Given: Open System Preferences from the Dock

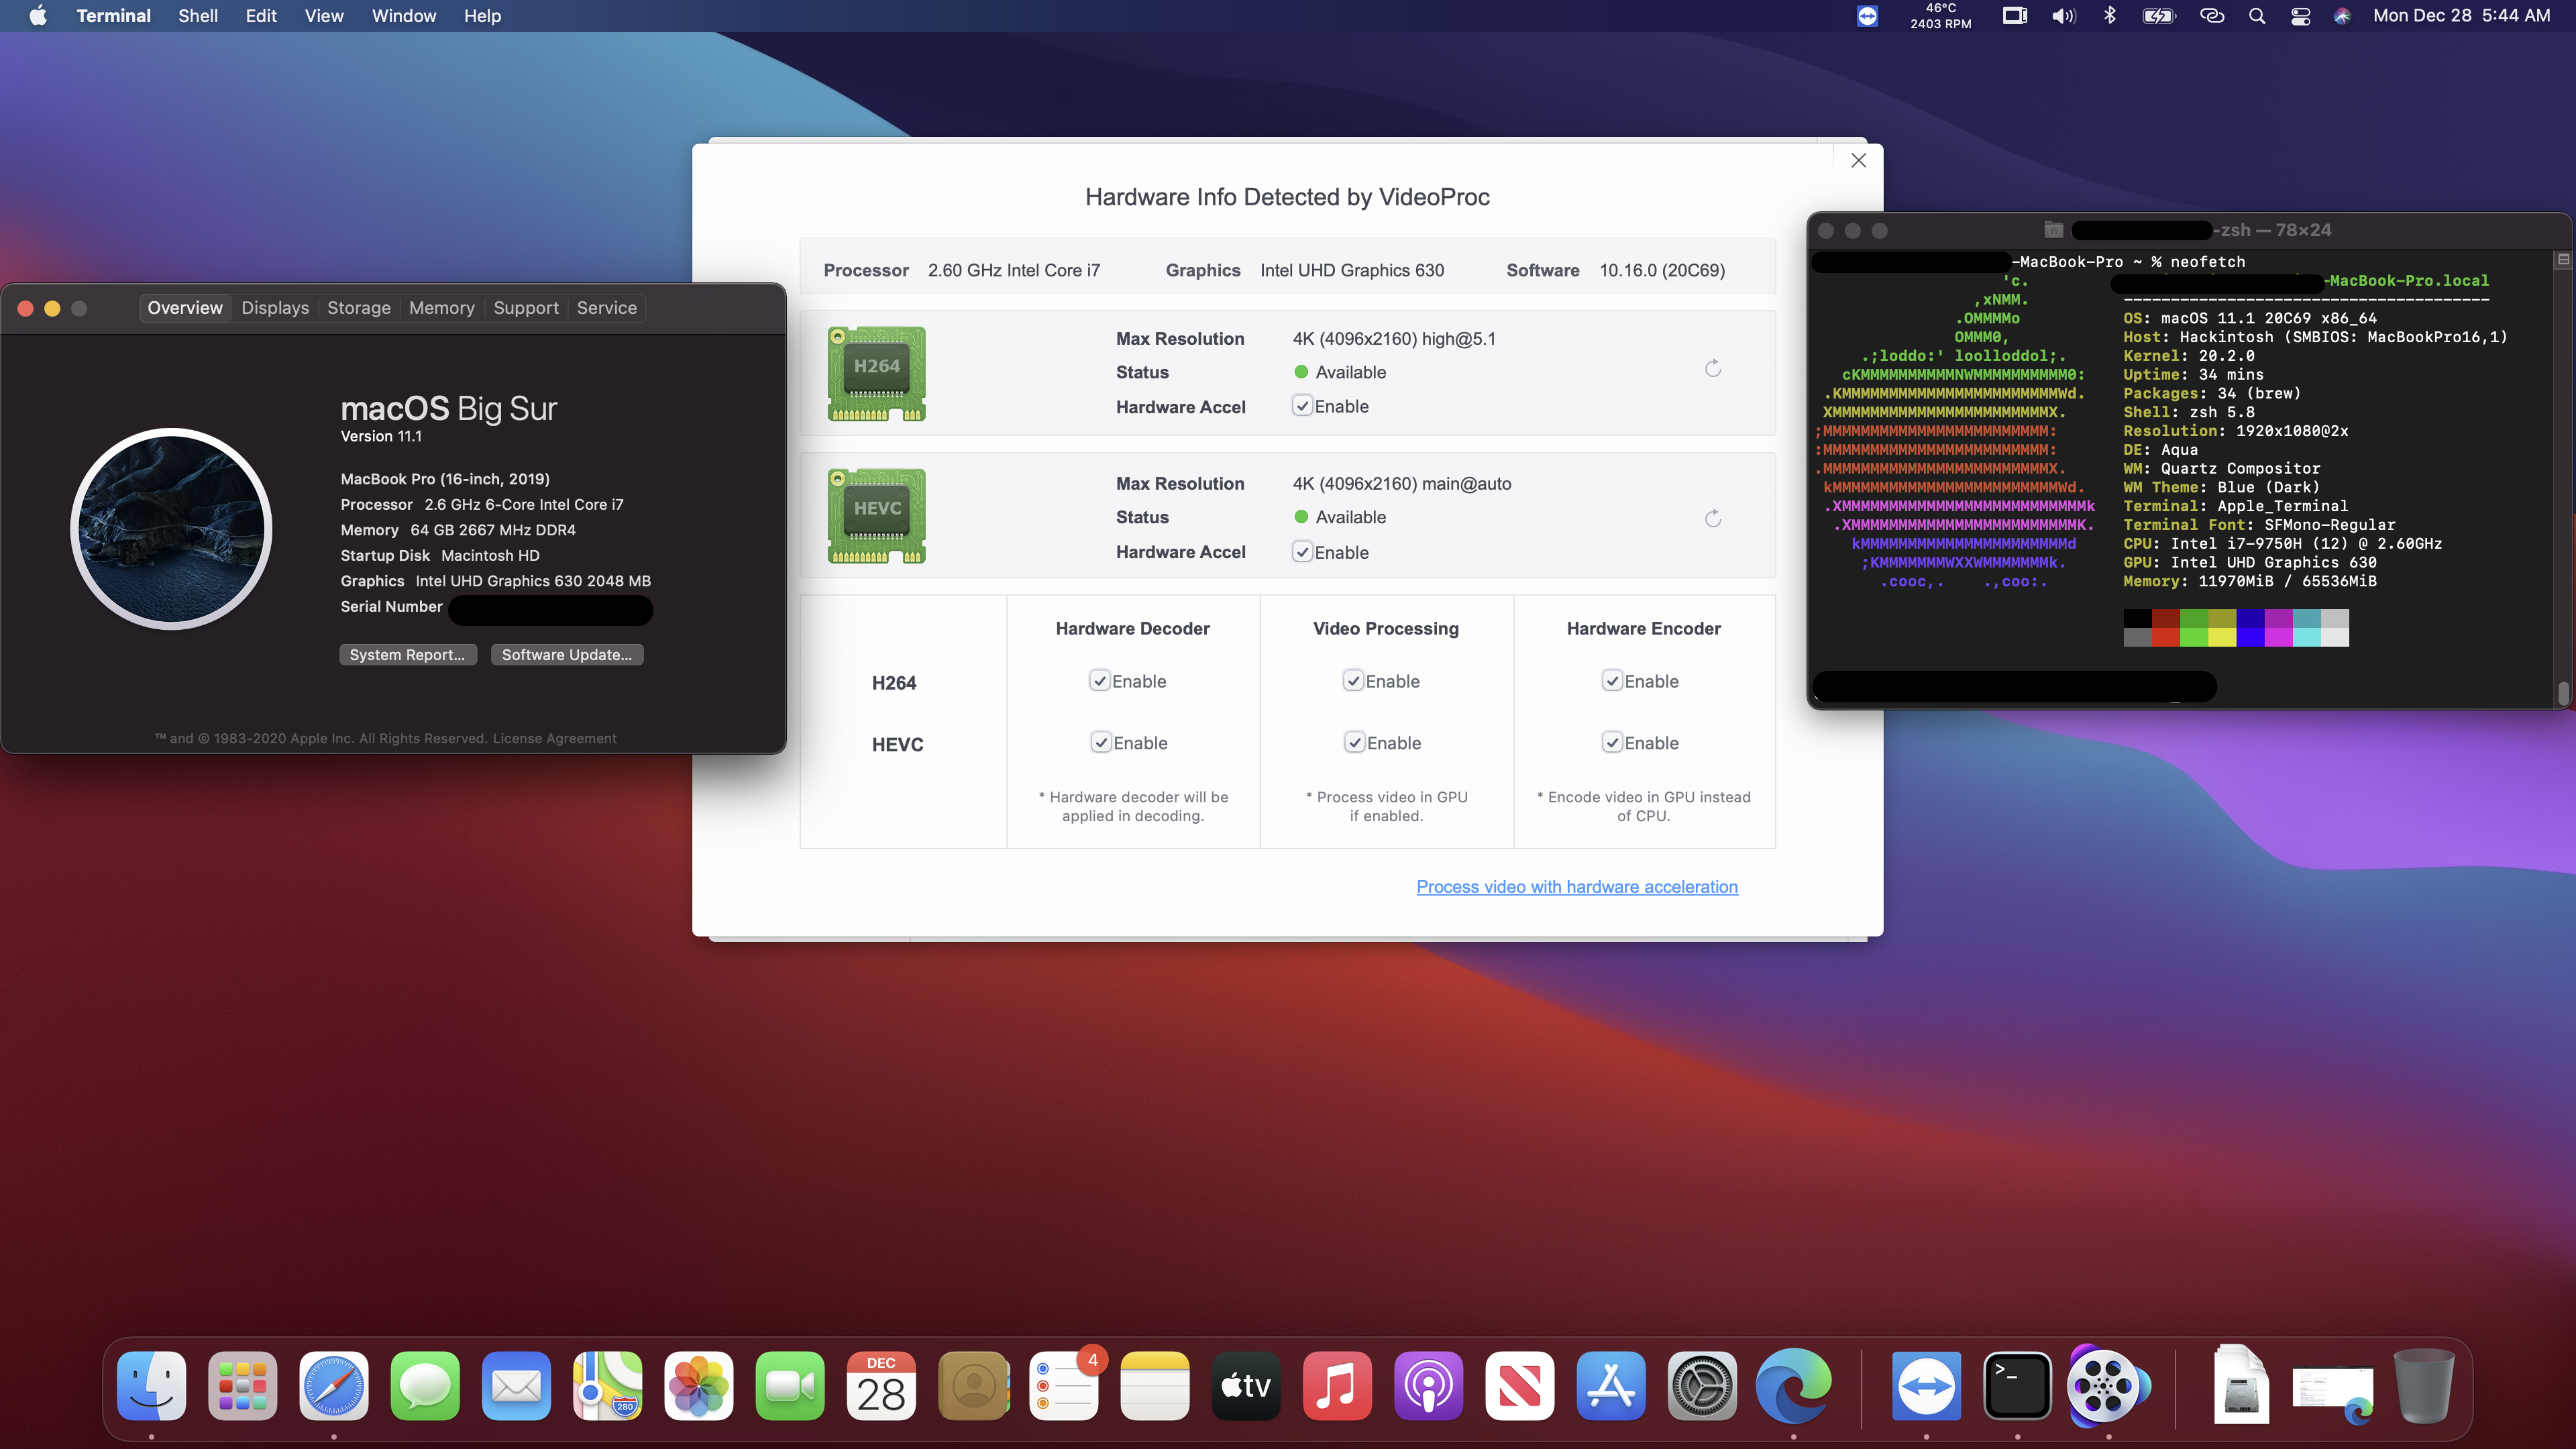Looking at the screenshot, I should 1703,1386.
